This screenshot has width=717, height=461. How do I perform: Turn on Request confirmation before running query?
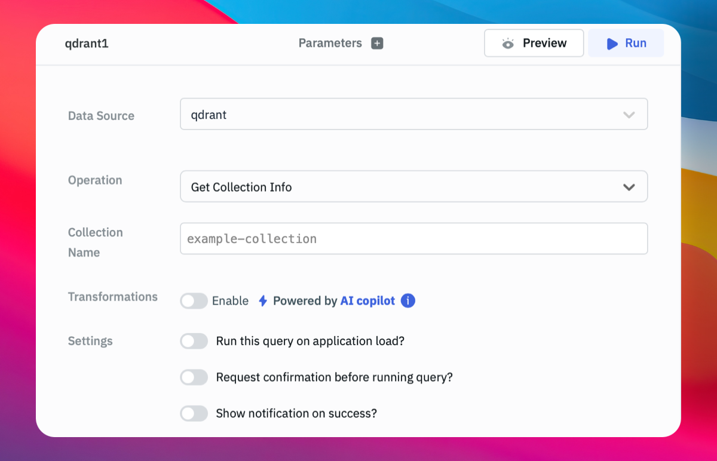[x=194, y=377]
